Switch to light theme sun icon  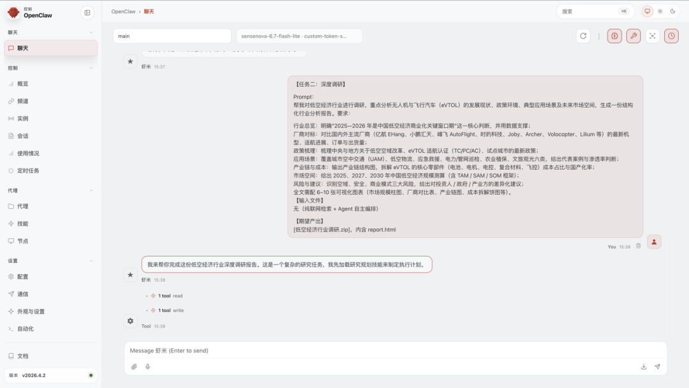(x=660, y=11)
